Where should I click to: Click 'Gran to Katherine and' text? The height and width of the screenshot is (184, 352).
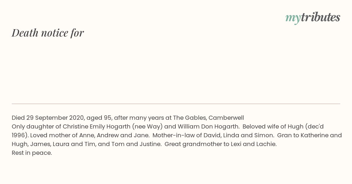309,136
